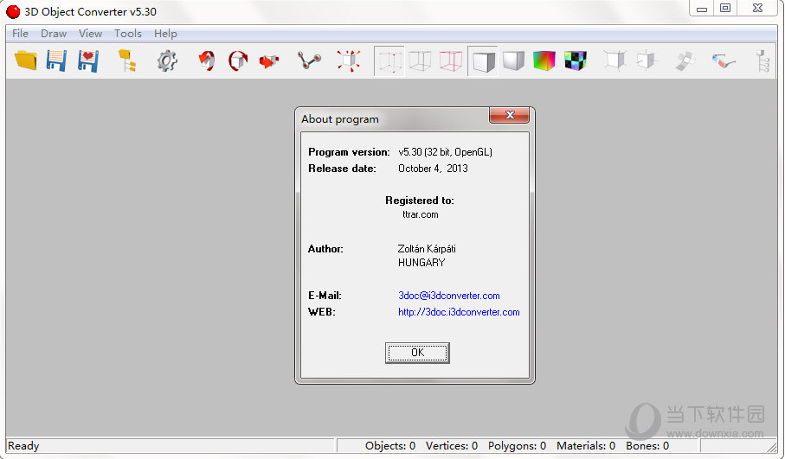Click the first red rotate-cube icon
The height and width of the screenshot is (459, 785).
pyautogui.click(x=207, y=61)
